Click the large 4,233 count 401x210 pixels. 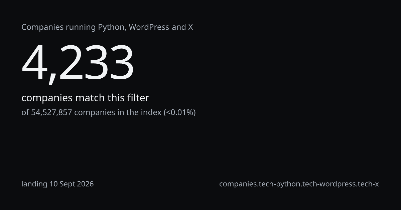click(78, 63)
